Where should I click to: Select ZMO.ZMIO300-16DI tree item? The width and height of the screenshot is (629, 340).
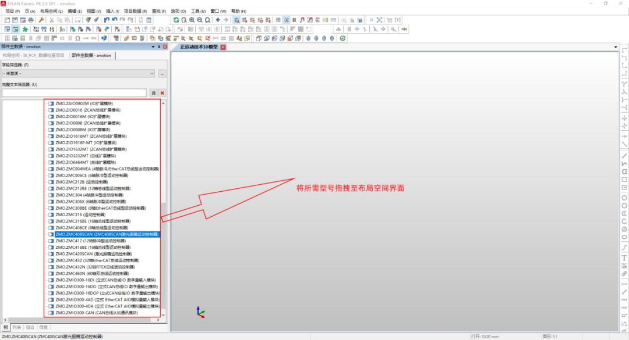(x=105, y=280)
